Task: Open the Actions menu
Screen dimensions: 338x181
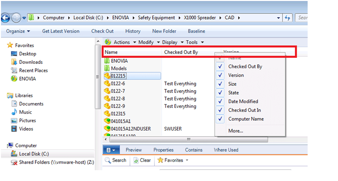Action: coord(125,42)
